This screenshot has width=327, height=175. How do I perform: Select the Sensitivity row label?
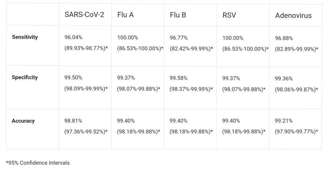(x=25, y=37)
